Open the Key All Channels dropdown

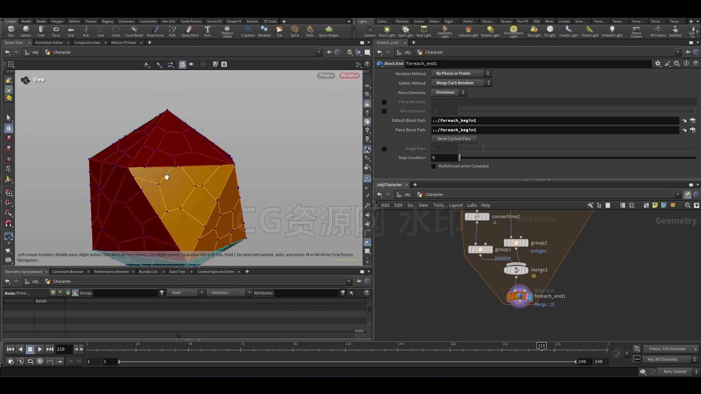[x=670, y=360]
